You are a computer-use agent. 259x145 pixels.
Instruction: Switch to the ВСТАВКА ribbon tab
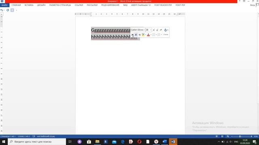click(x=29, y=5)
